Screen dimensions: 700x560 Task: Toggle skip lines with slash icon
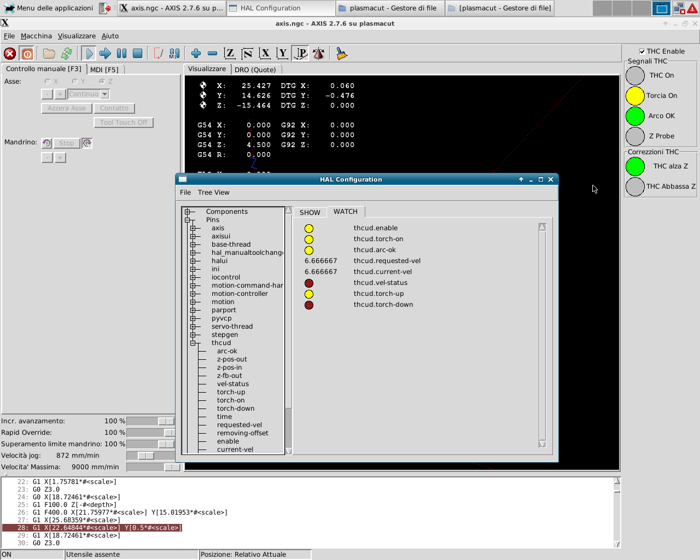158,54
